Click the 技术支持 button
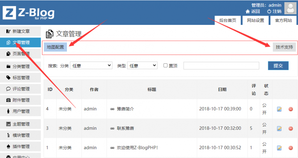The image size is (298, 158). pyautogui.click(x=284, y=47)
